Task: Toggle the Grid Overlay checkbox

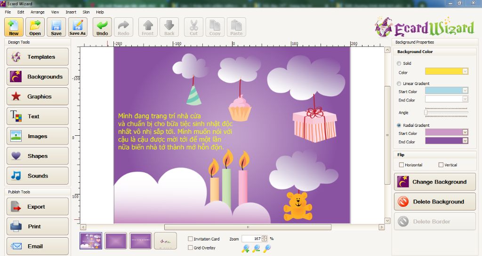Action: [x=190, y=248]
